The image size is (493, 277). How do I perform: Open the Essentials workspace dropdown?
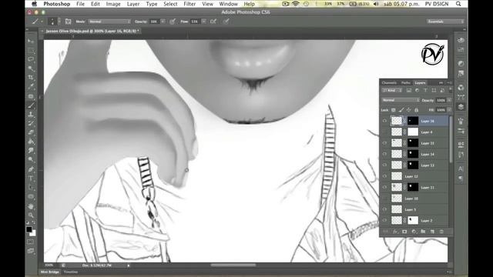click(445, 22)
